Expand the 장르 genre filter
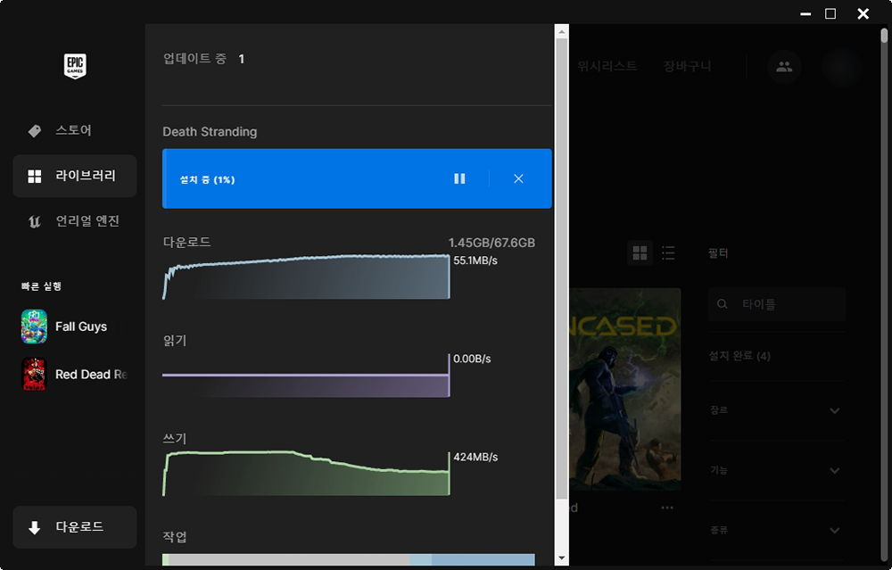Viewport: 892px width, 570px height. (777, 410)
